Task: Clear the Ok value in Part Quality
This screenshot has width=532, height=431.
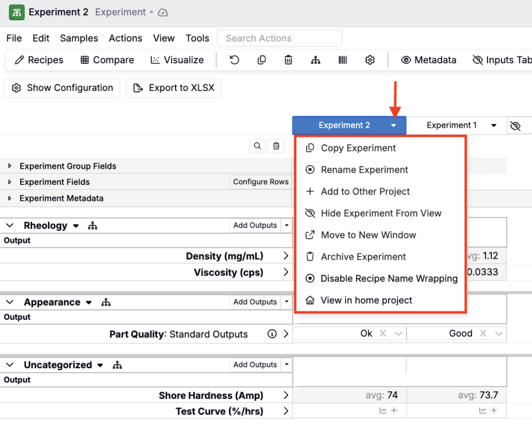Action: [383, 334]
